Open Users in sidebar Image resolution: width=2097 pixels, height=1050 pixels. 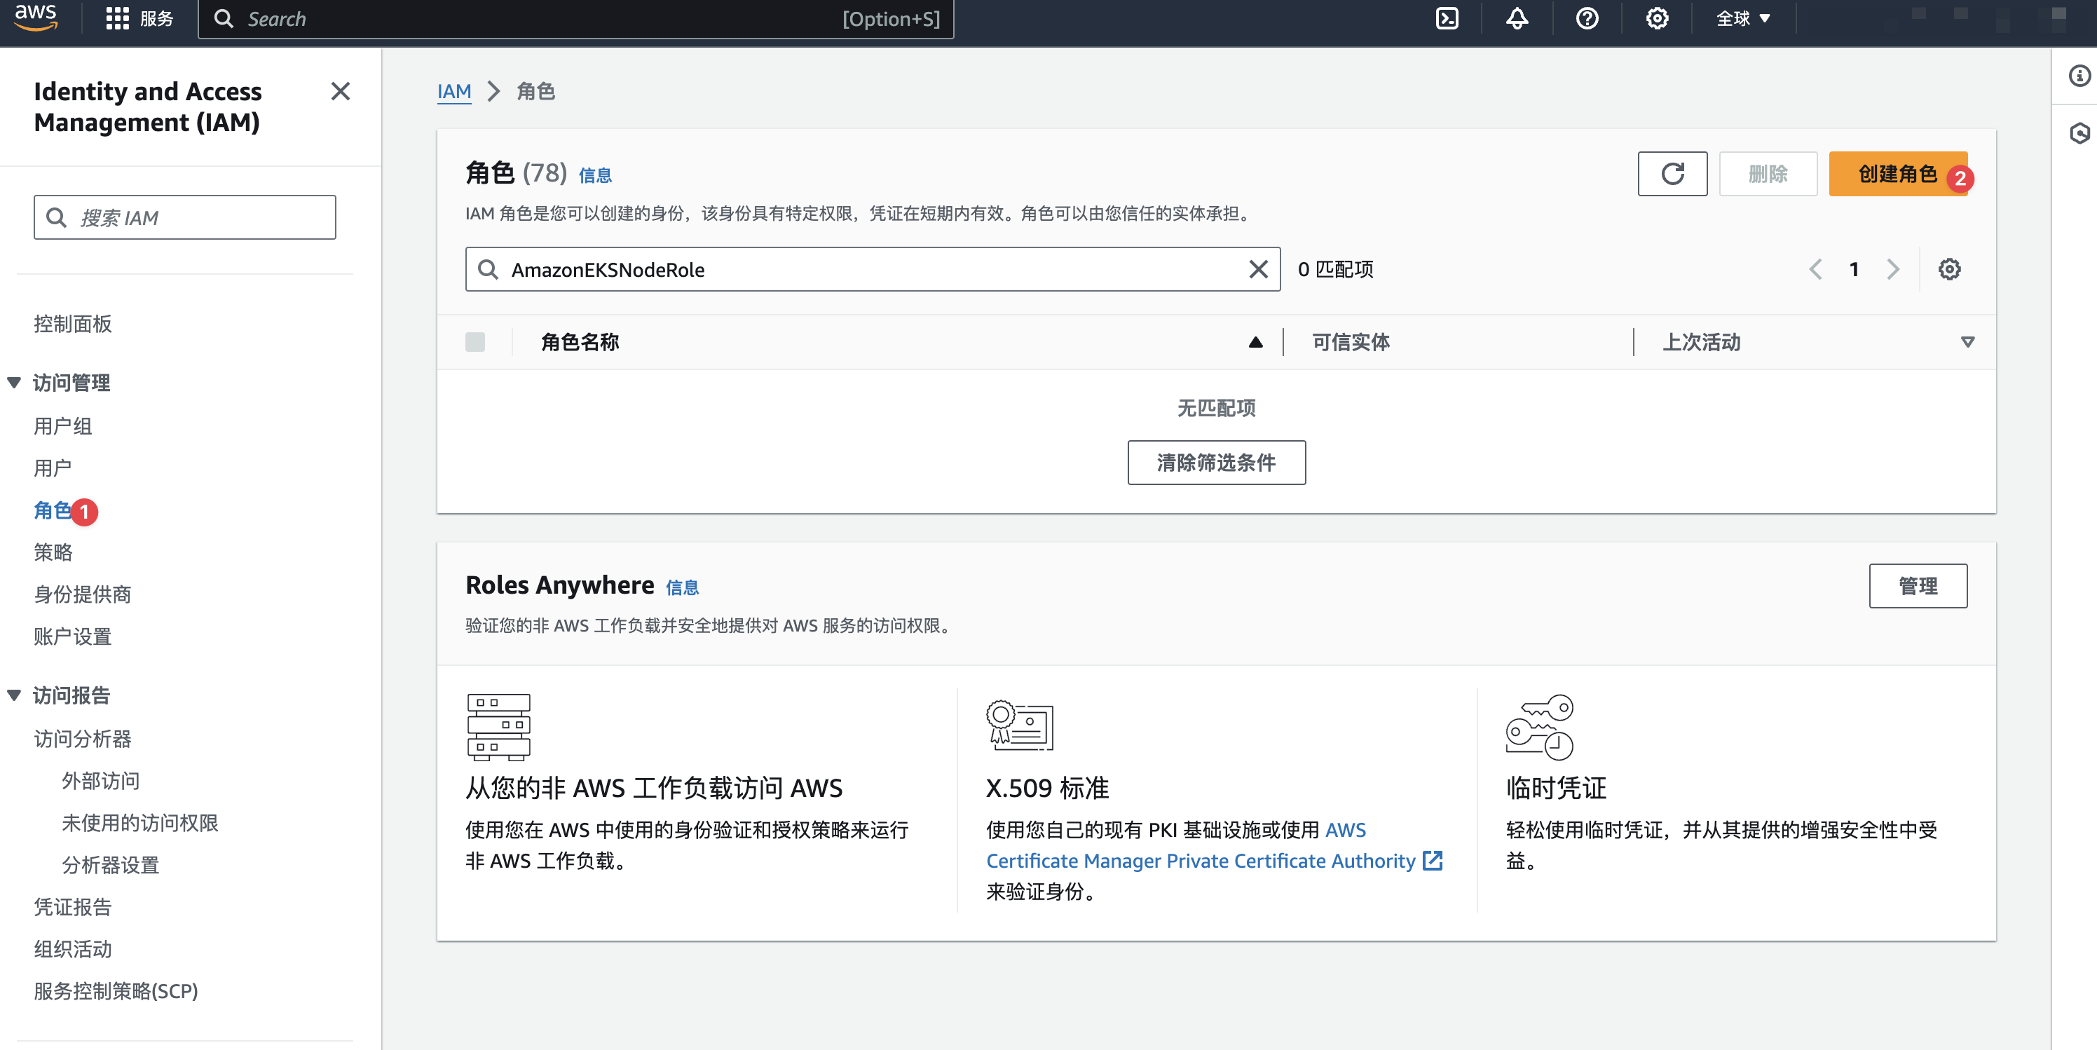(53, 468)
